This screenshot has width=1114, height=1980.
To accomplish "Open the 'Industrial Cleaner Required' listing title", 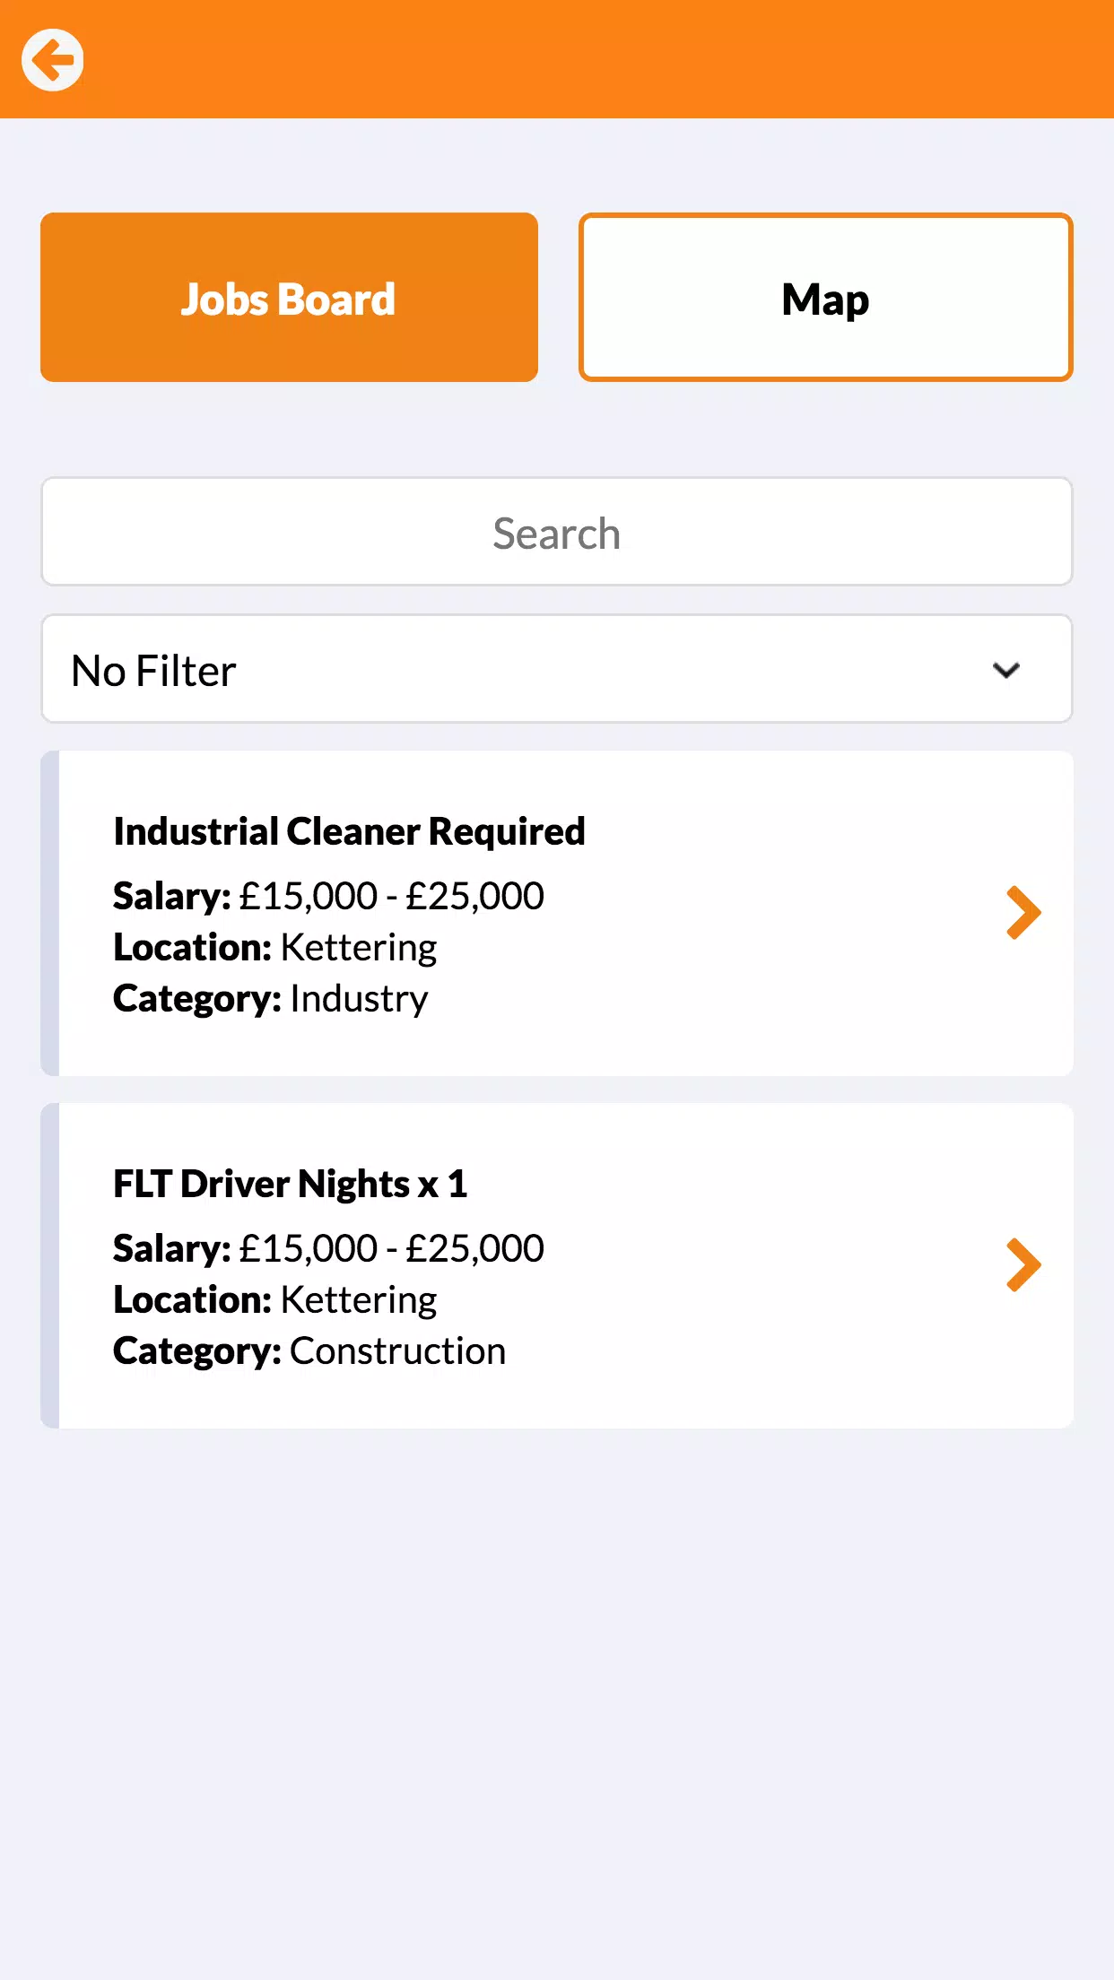I will 349,831.
